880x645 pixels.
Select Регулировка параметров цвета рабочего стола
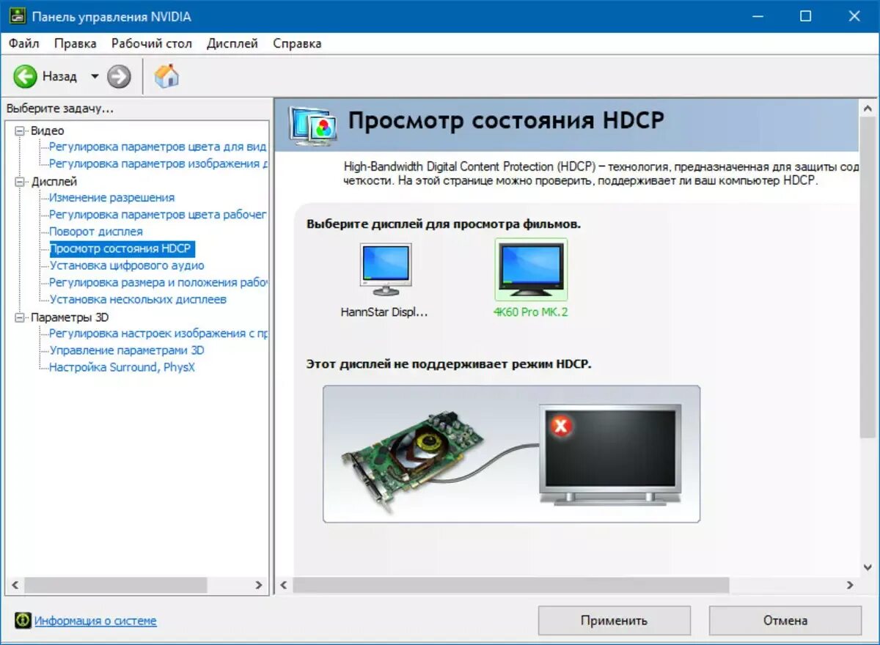158,214
